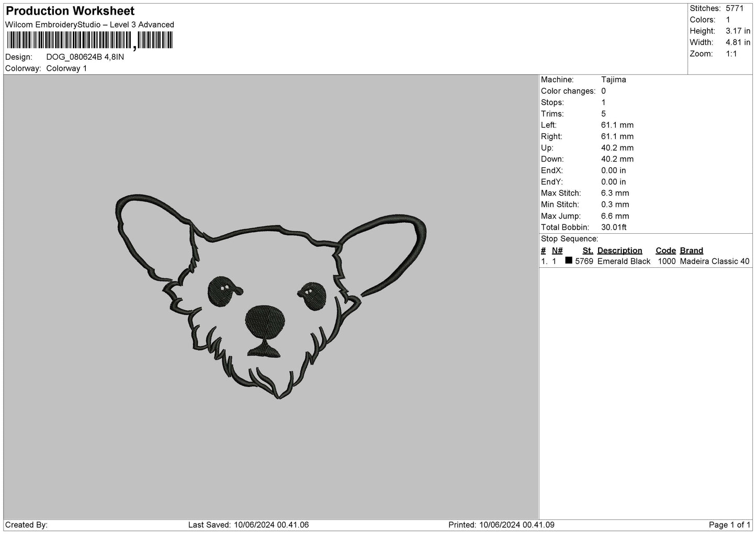Image resolution: width=756 pixels, height=534 pixels.
Task: Click the Madeira Classic 40 brand
Action: pos(715,262)
